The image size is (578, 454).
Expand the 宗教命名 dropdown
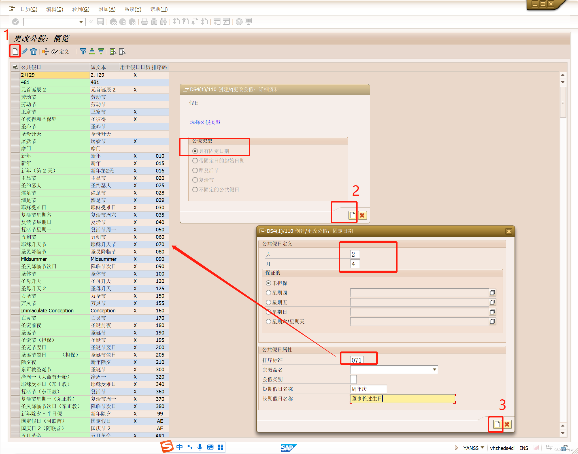[x=434, y=370]
